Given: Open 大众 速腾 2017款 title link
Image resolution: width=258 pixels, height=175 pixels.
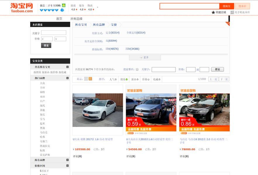Looking at the screenshot, I should (93, 139).
